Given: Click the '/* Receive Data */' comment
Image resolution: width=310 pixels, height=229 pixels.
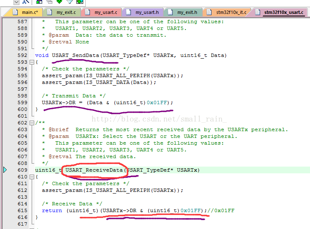Looking at the screenshot, I should (x=72, y=204).
